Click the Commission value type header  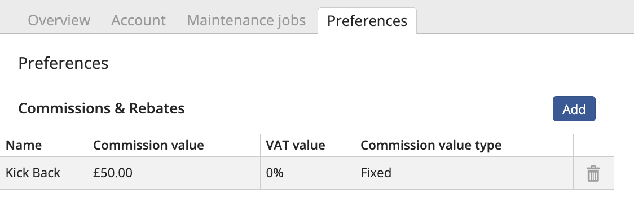[x=431, y=145]
